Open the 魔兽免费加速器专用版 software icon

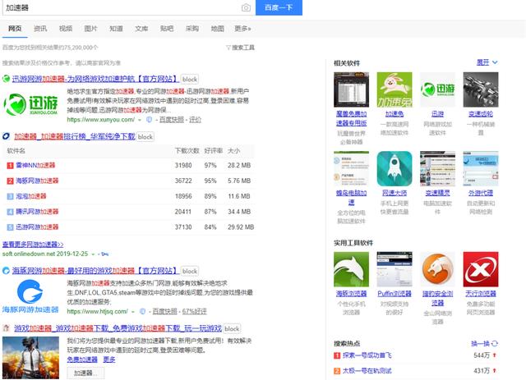click(351, 89)
